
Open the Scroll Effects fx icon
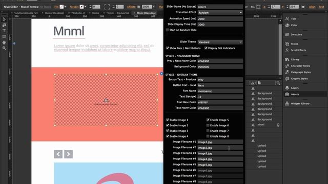pyautogui.click(x=287, y=50)
